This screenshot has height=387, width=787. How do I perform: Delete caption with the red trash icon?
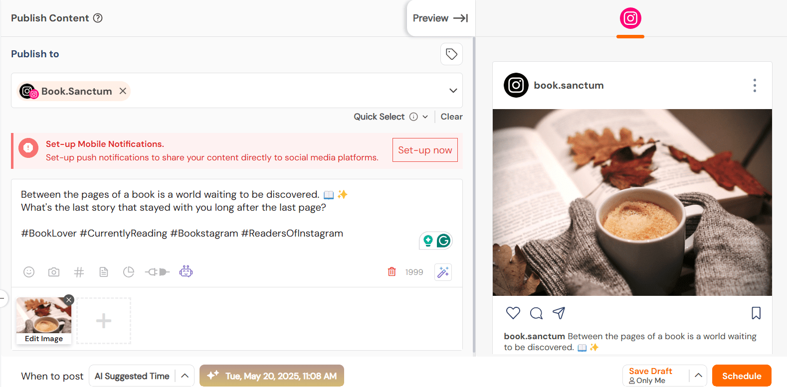click(x=392, y=271)
